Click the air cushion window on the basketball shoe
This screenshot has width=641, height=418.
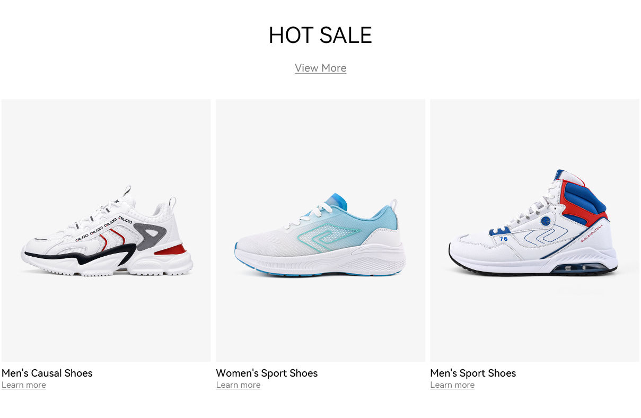point(577,268)
